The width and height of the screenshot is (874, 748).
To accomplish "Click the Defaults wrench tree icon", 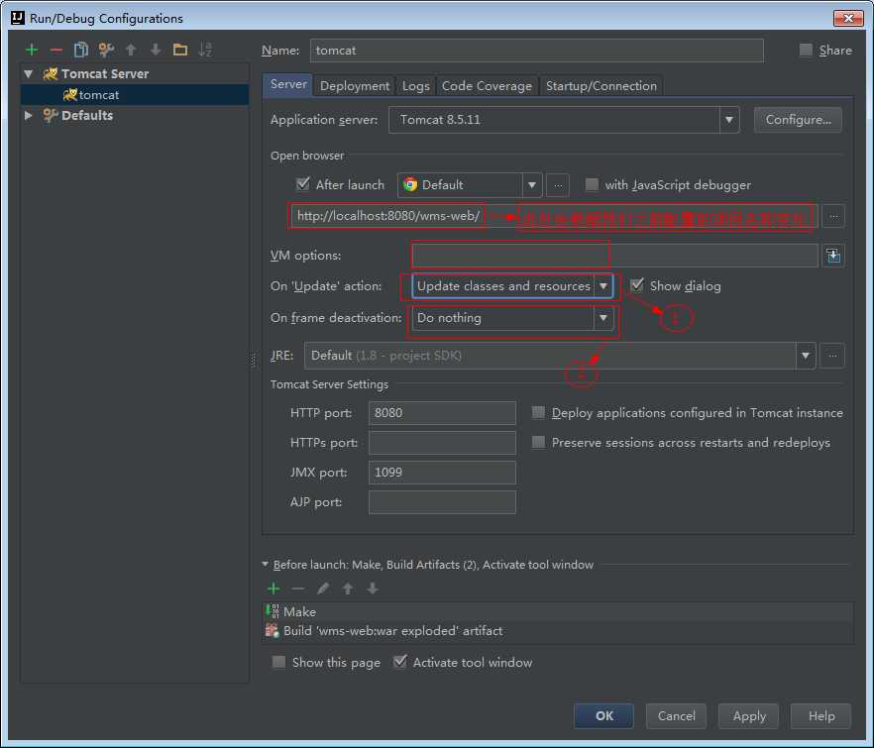I will 51,115.
